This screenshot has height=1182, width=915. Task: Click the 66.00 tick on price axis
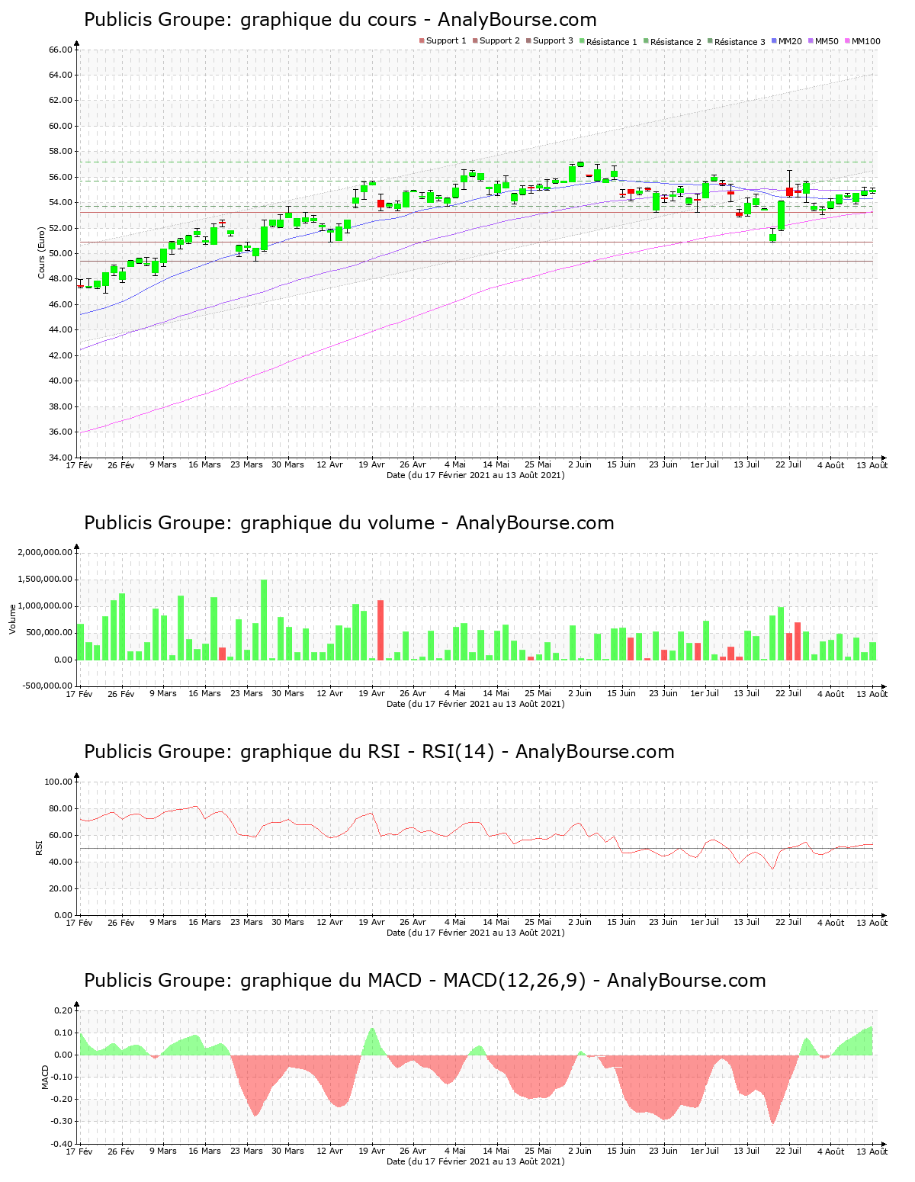tap(60, 50)
